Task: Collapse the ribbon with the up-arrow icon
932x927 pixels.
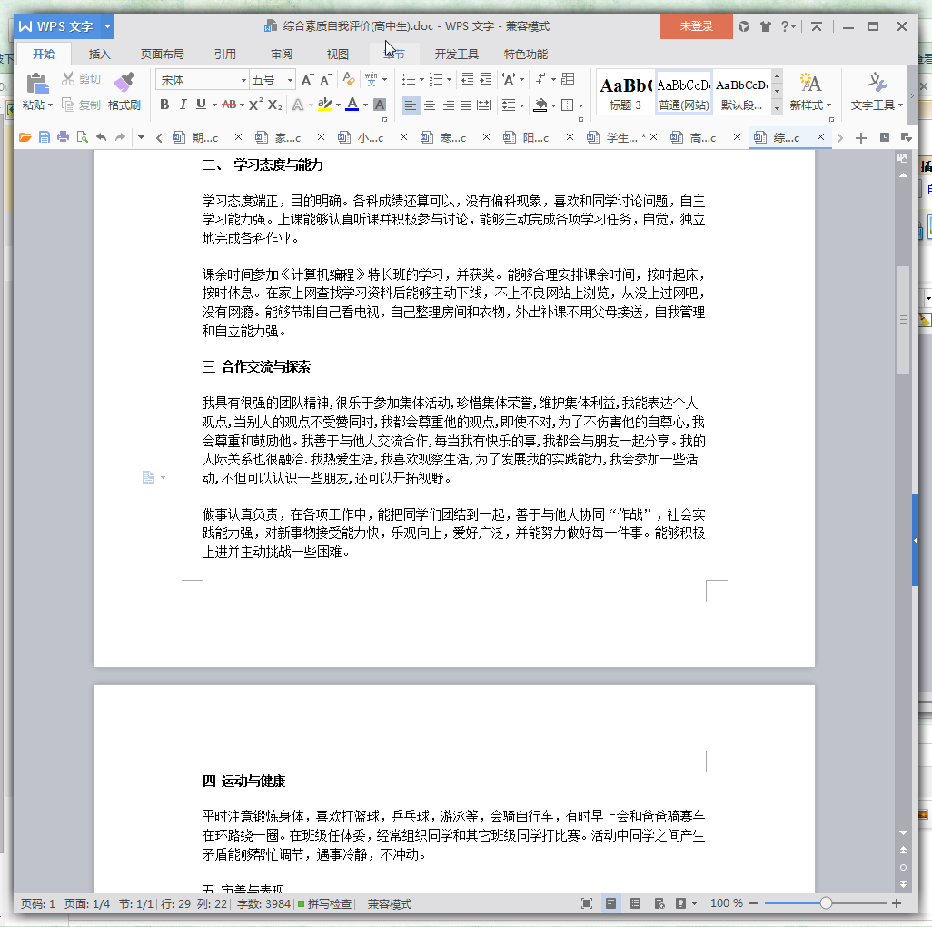Action: (x=817, y=26)
